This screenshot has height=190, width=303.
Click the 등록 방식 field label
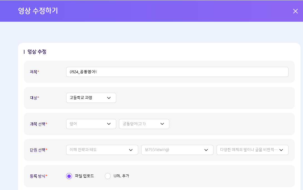click(38, 176)
